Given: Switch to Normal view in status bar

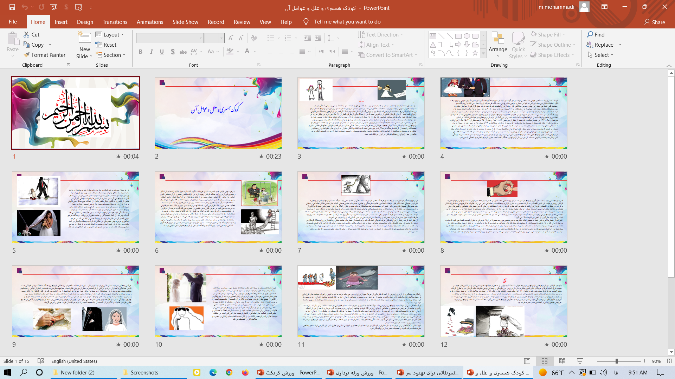Looking at the screenshot, I should point(527,361).
